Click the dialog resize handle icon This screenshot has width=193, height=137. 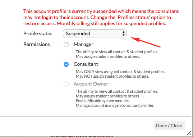pos(189,133)
